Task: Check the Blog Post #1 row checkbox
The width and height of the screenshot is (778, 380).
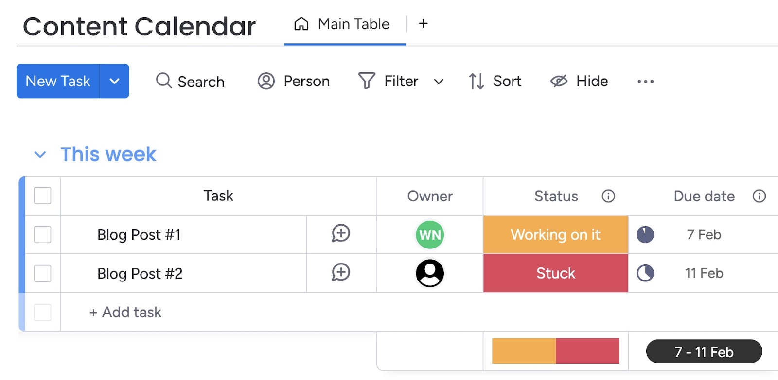Action: click(42, 234)
